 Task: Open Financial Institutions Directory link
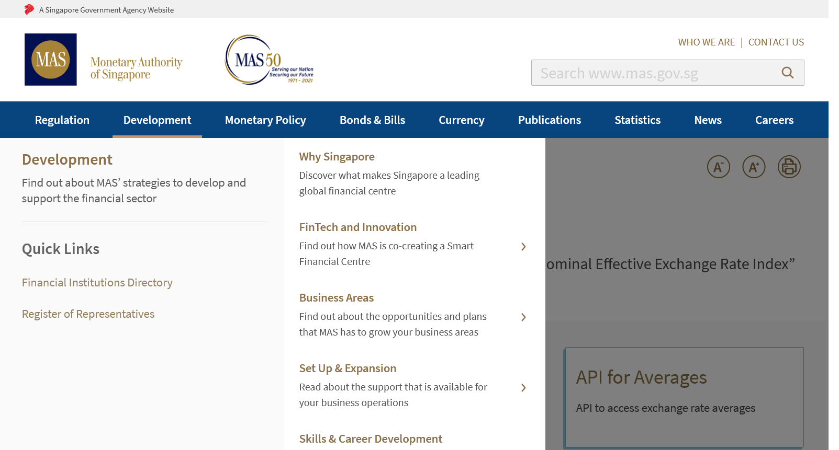pyautogui.click(x=97, y=283)
